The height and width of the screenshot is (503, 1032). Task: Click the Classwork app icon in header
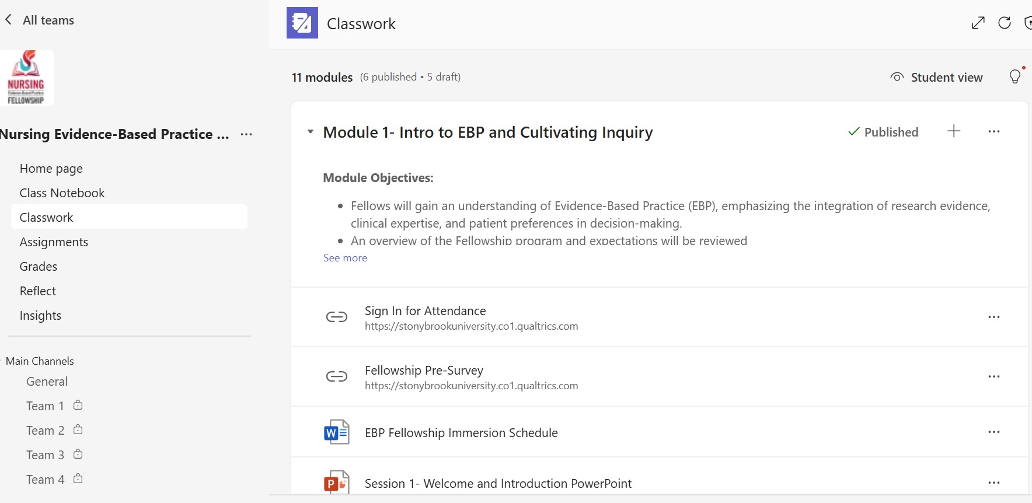pos(302,23)
